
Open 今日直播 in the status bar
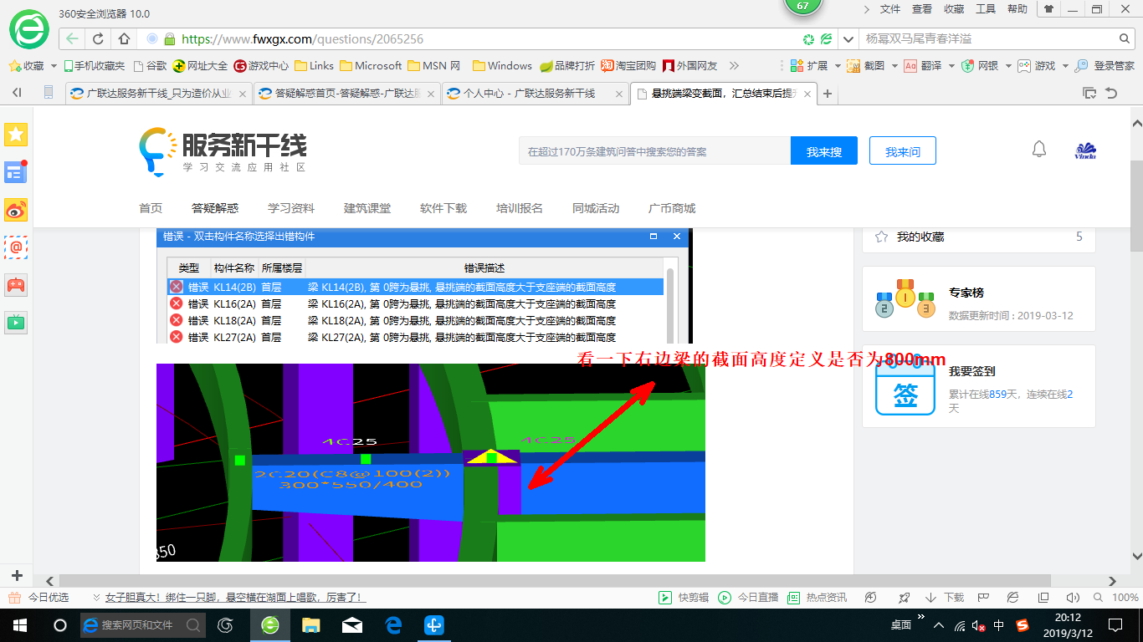pyautogui.click(x=748, y=598)
